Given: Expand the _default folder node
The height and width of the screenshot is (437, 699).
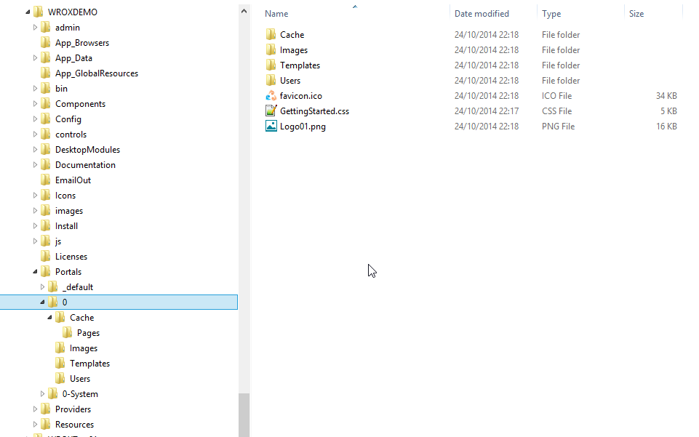Looking at the screenshot, I should (x=42, y=287).
